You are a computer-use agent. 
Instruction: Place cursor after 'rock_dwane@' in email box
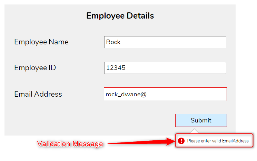(147, 94)
